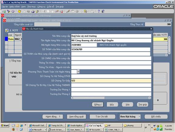175x132 pixels.
Task: Click the Số CMND của Nhà cung cấp field
Action: coord(111,58)
